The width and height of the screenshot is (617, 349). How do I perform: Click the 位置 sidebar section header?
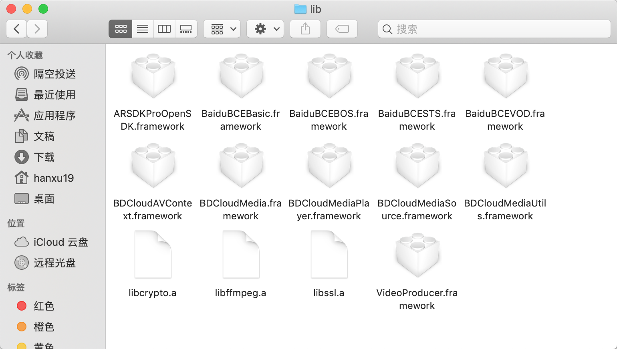(x=16, y=223)
